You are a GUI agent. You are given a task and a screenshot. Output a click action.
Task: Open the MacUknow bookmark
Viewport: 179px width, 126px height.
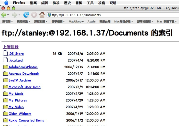[76, 21]
